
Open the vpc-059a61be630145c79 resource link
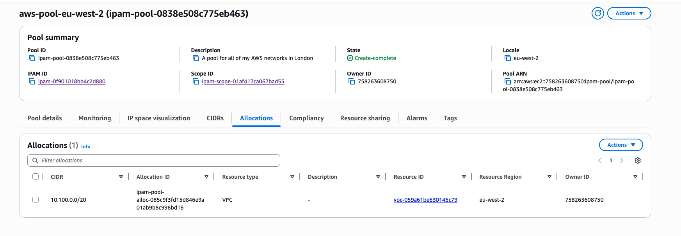pyautogui.click(x=425, y=200)
